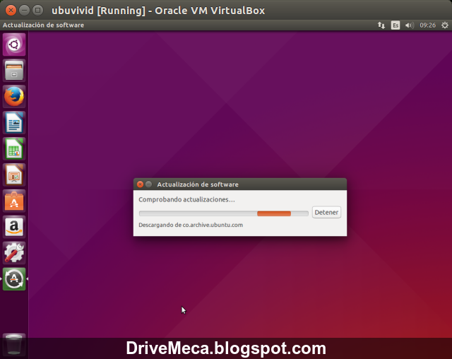The image size is (452, 359).
Task: Open network connections indicator
Action: (381, 25)
